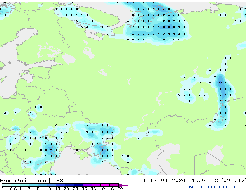Pick the 40 to 45 legend color

(x=105, y=185)
